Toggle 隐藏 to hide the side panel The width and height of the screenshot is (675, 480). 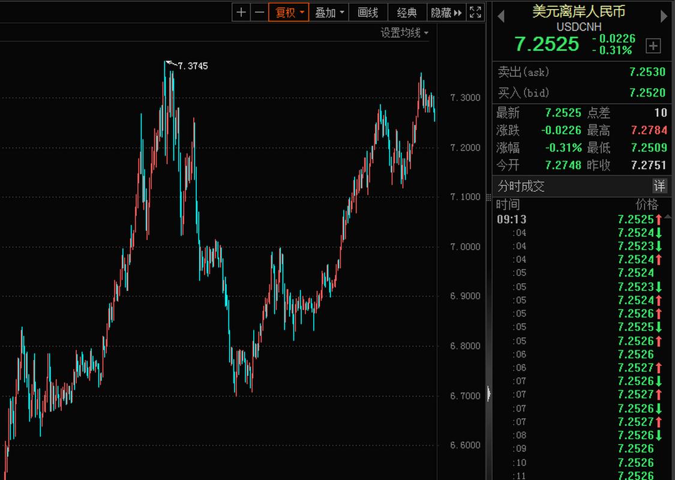pos(446,12)
